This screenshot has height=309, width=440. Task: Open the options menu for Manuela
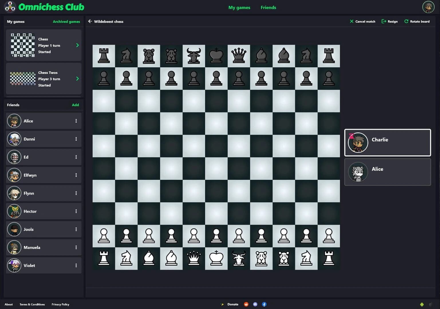pyautogui.click(x=76, y=247)
